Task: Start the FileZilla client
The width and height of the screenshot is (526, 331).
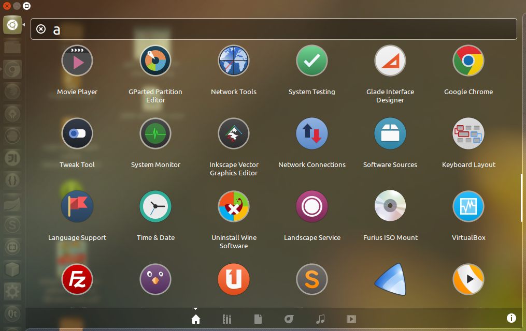Action: [77, 279]
